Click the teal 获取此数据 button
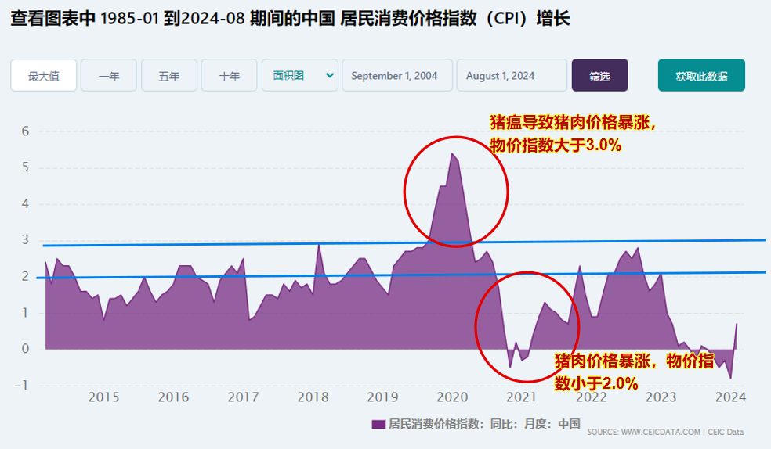This screenshot has width=771, height=449. point(701,76)
